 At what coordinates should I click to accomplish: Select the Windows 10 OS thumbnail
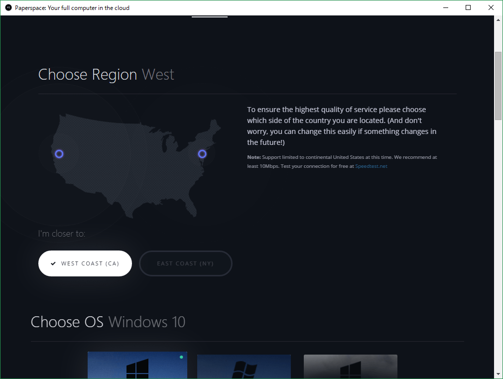(x=137, y=365)
